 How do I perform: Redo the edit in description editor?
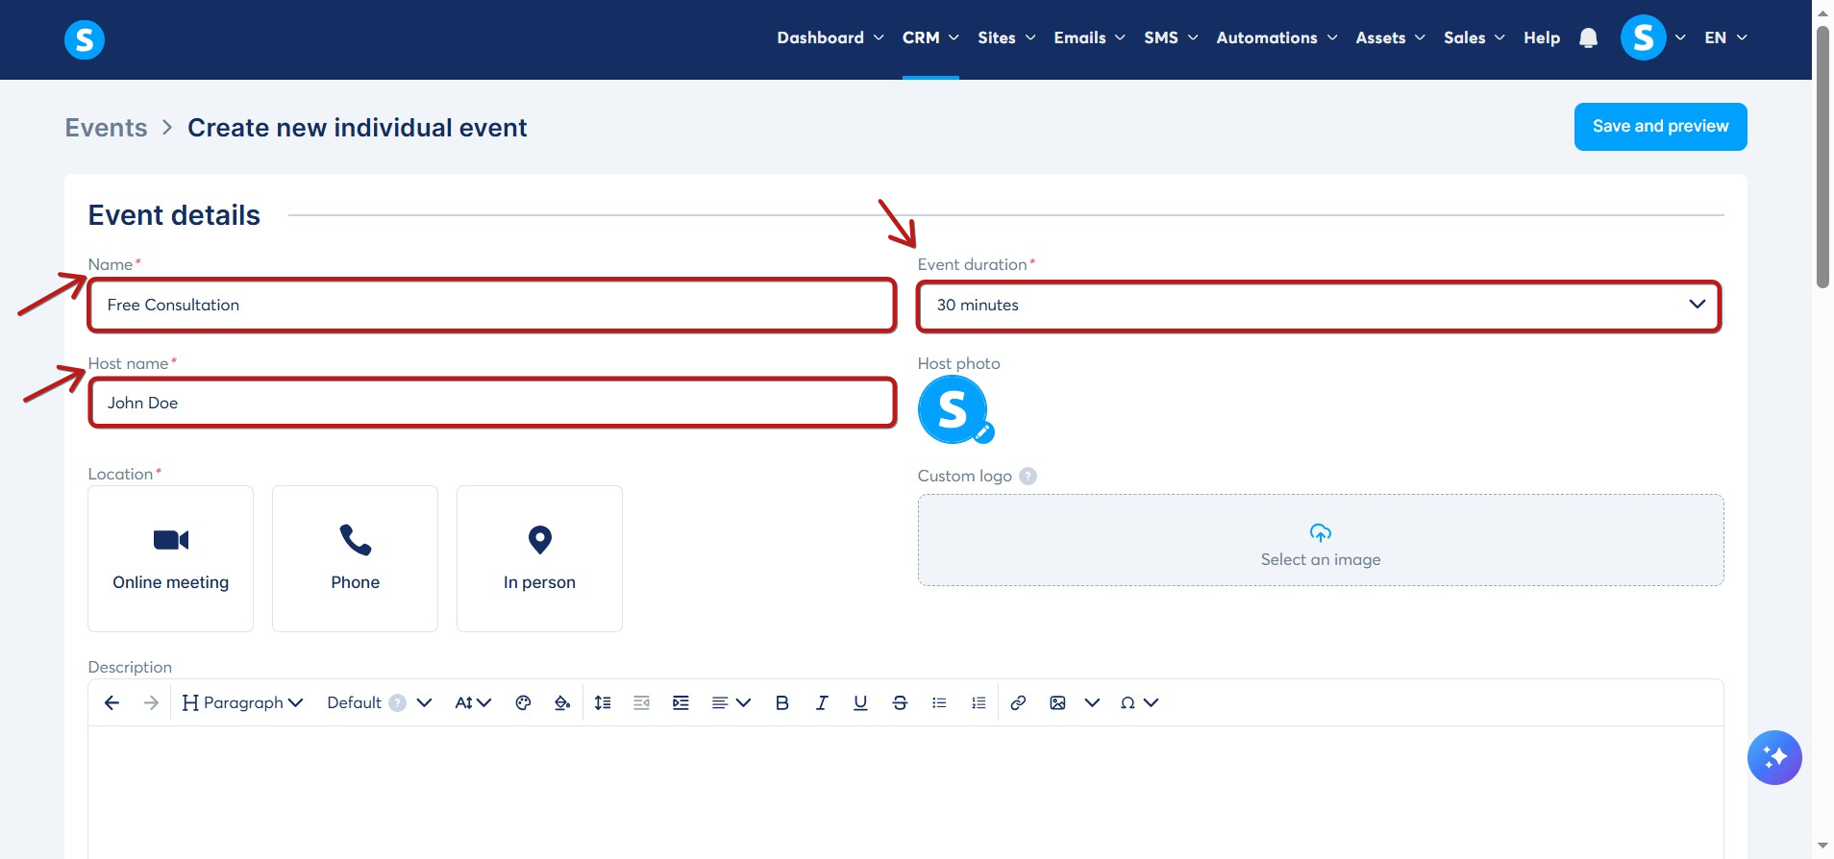pyautogui.click(x=151, y=703)
